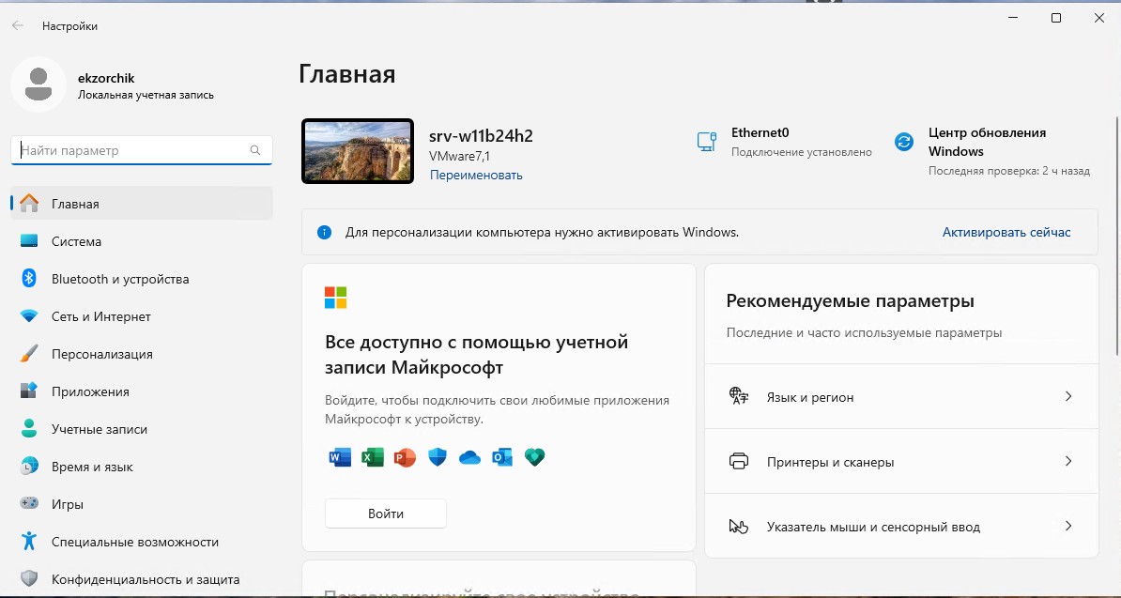Click the ekzorchik user avatar icon

pyautogui.click(x=38, y=84)
